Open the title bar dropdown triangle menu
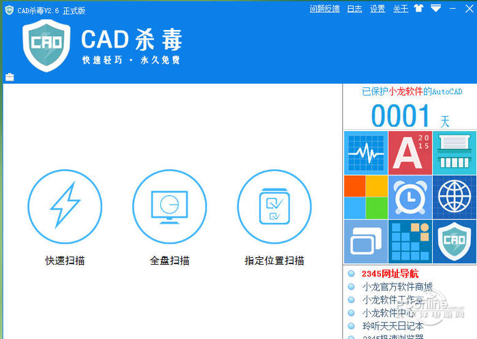 435,8
